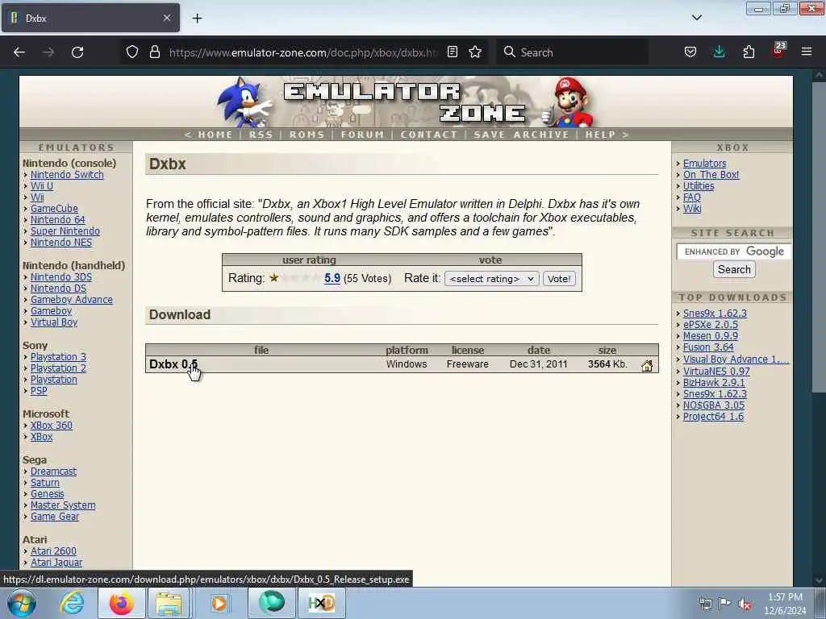Launch Internet Explorer from the taskbar
This screenshot has width=826, height=619.
tap(71, 603)
